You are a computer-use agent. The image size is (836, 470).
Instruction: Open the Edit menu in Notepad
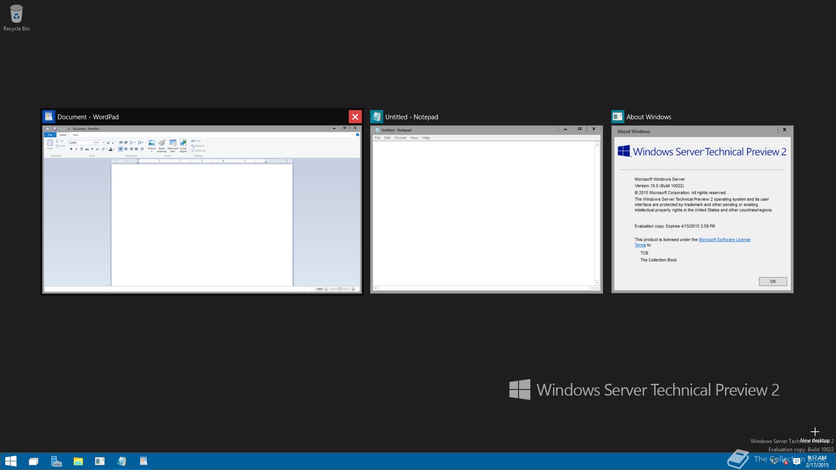[x=387, y=138]
